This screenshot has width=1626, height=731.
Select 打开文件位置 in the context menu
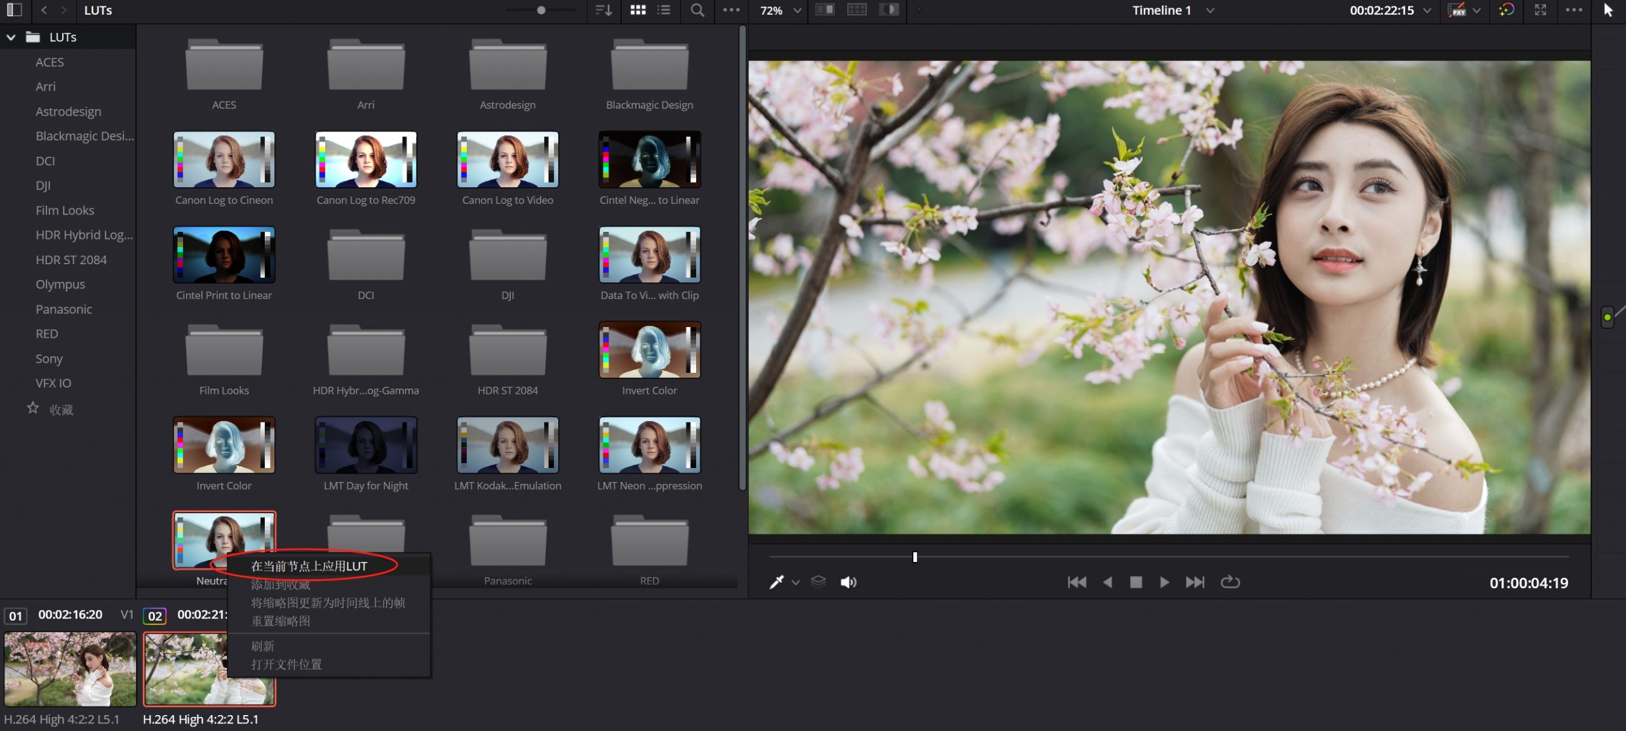(x=286, y=664)
